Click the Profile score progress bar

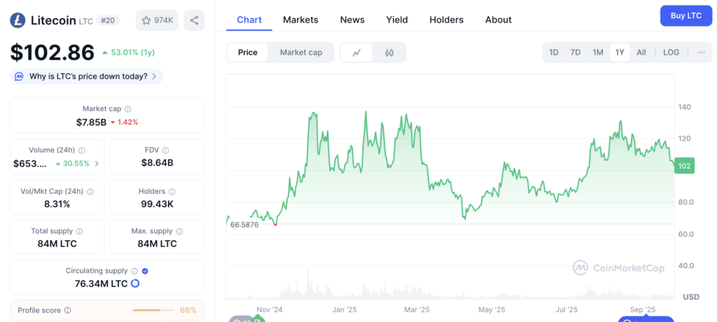point(153,311)
